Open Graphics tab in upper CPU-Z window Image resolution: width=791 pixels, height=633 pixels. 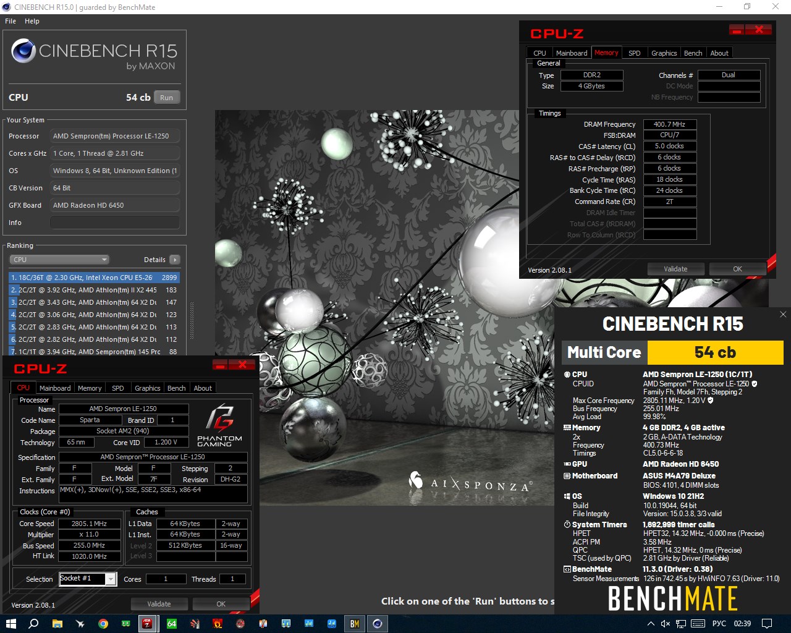pos(664,53)
